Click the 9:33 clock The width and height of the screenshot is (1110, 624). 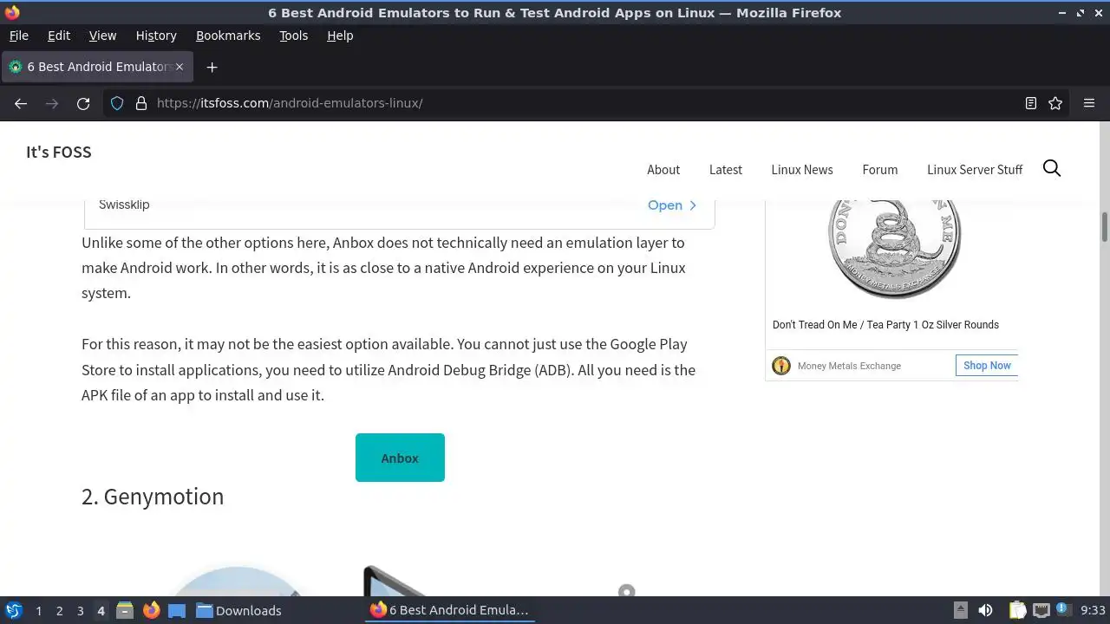pos(1093,611)
